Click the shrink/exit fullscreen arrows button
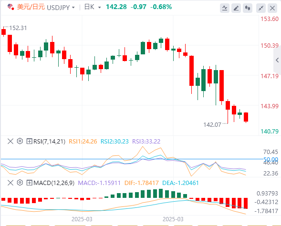This screenshot has width=281, height=226. 261,8
